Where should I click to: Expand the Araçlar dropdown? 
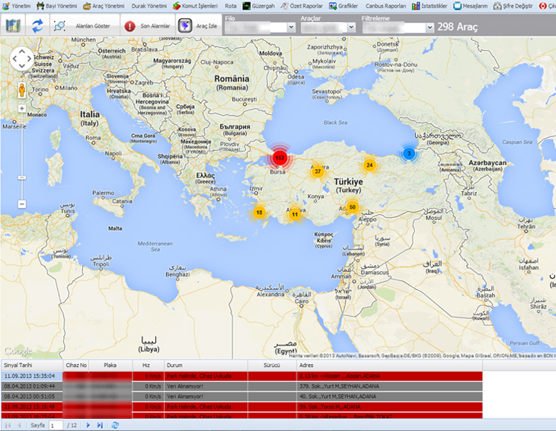pyautogui.click(x=351, y=27)
